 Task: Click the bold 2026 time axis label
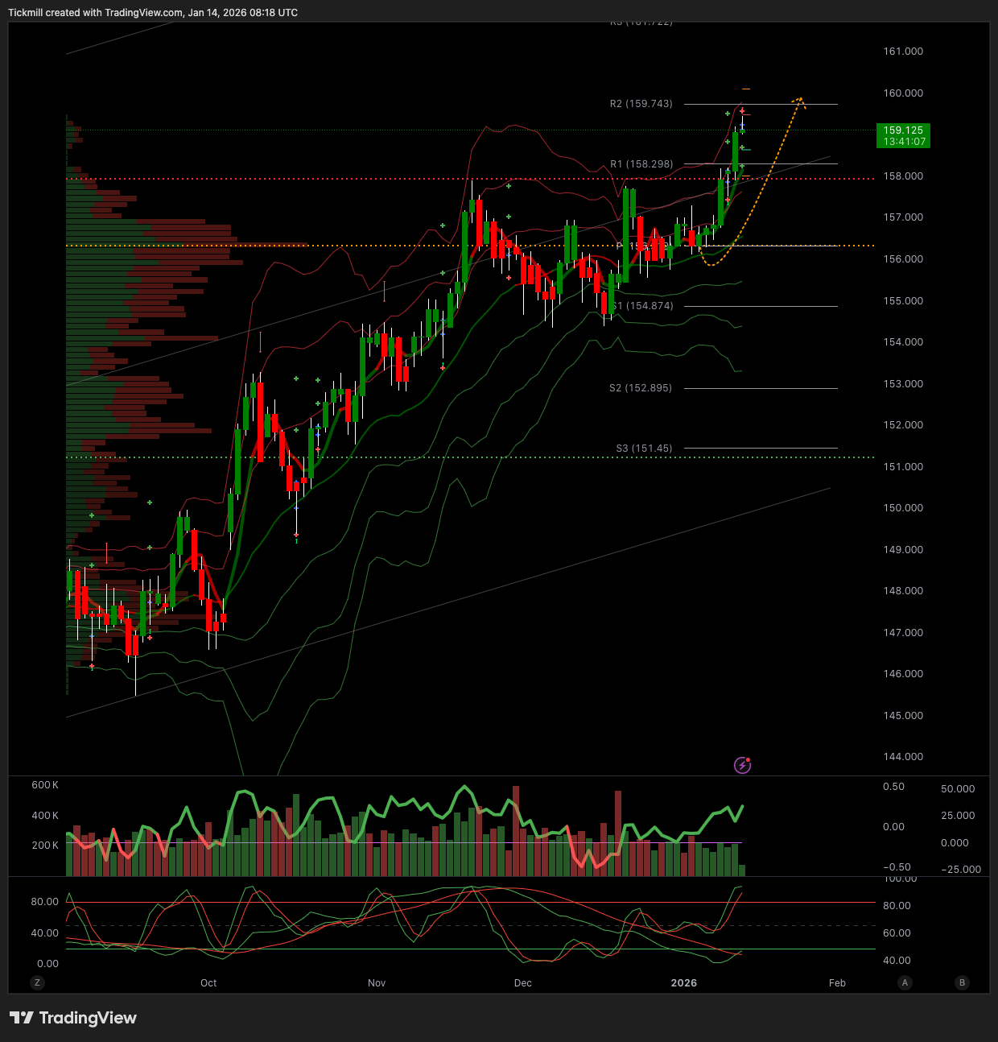point(684,983)
